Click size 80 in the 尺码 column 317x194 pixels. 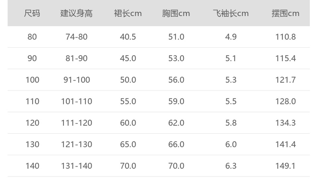[x=32, y=37]
